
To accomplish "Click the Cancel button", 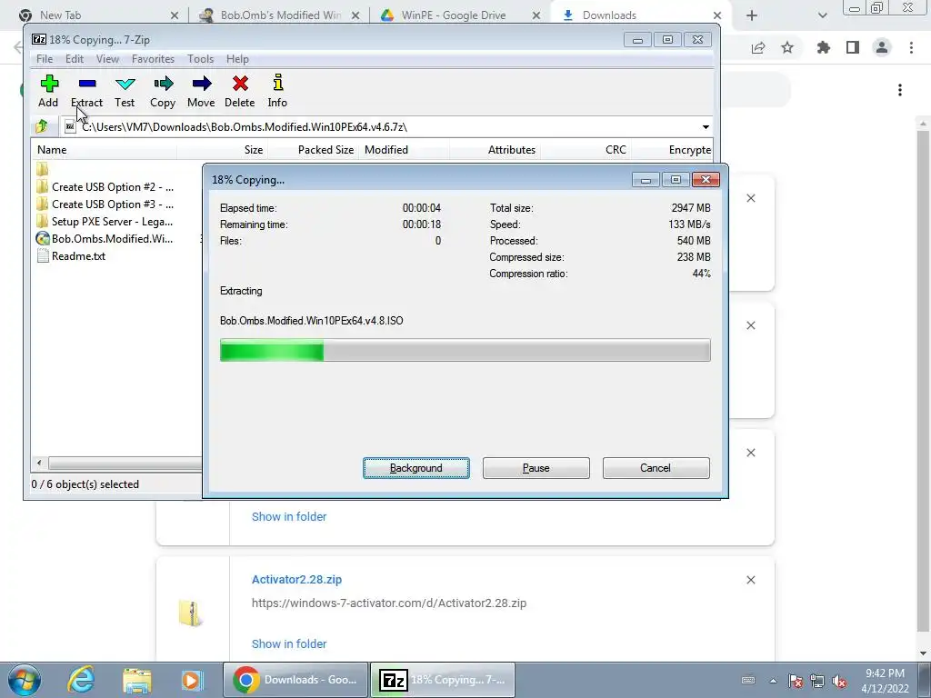I will tap(656, 468).
